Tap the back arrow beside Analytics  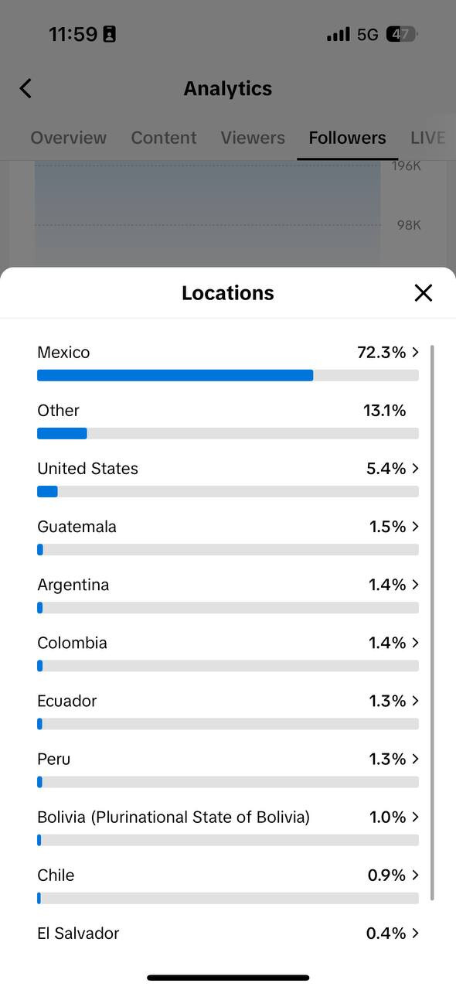point(26,88)
